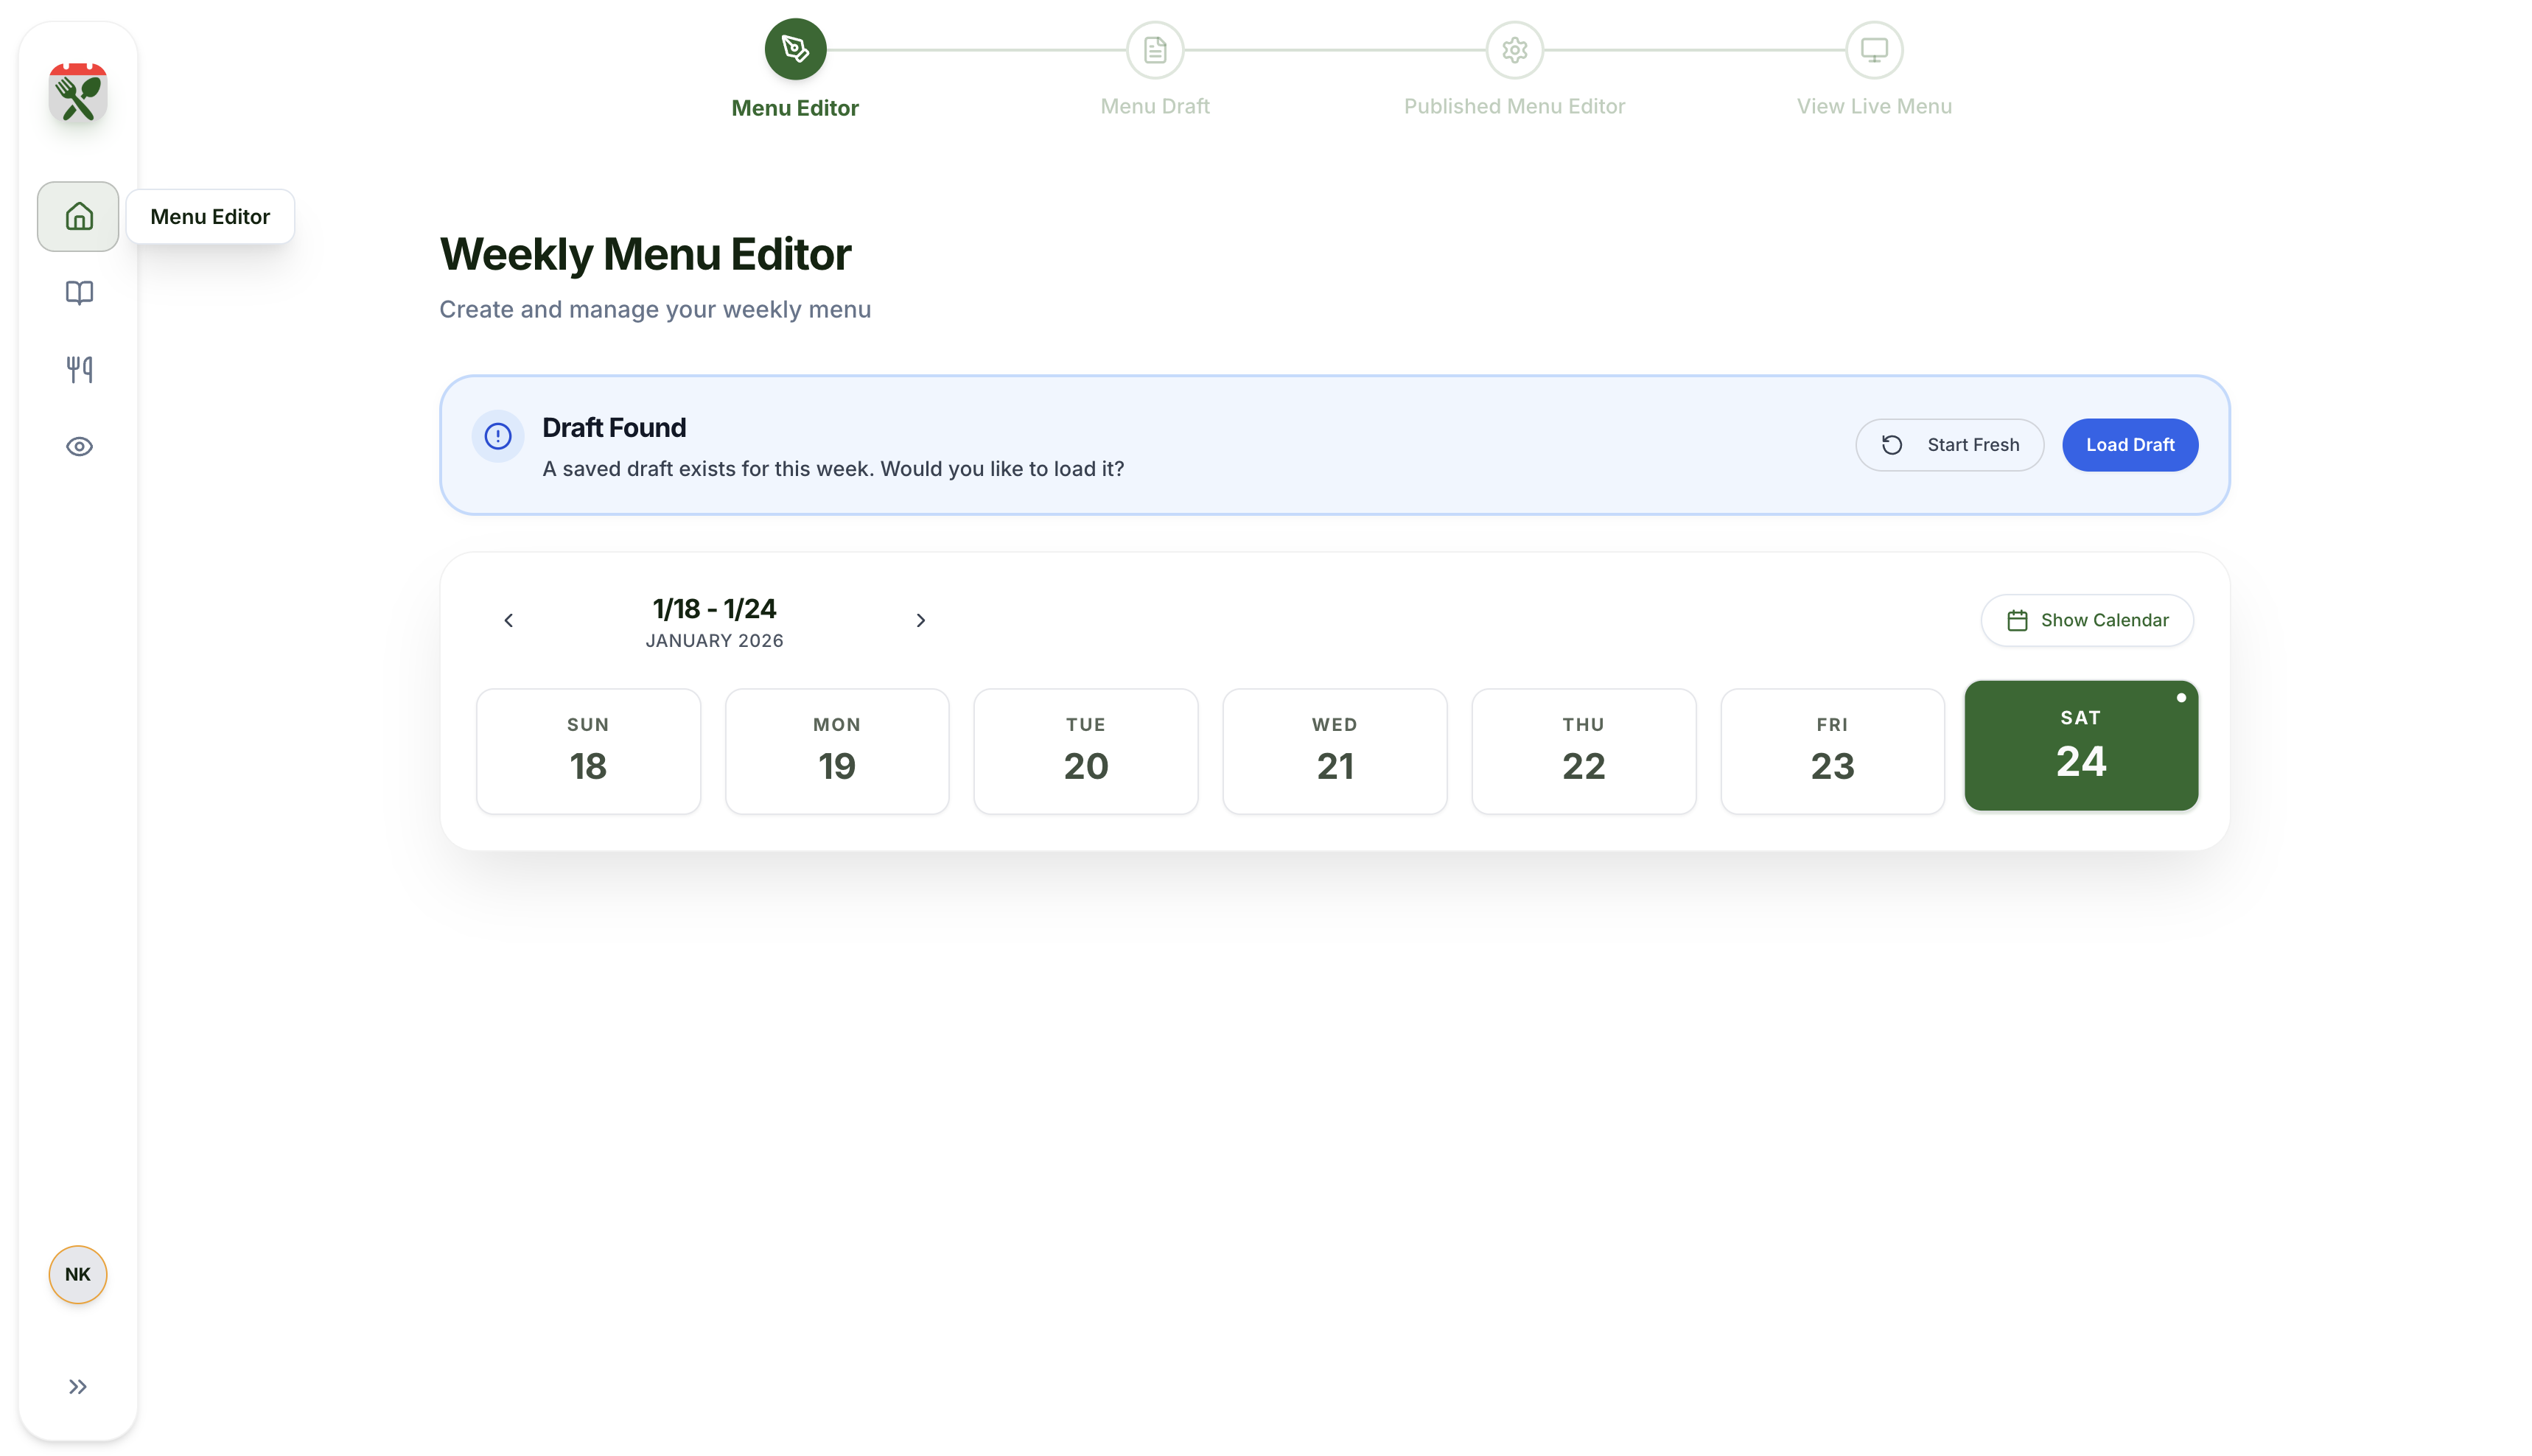Click the gear icon for Published Menu Editor

[x=1514, y=48]
